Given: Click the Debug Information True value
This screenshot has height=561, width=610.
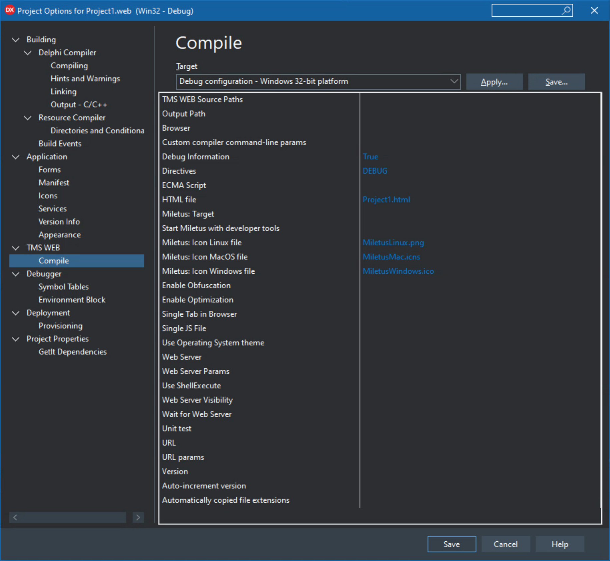Looking at the screenshot, I should pyautogui.click(x=371, y=157).
